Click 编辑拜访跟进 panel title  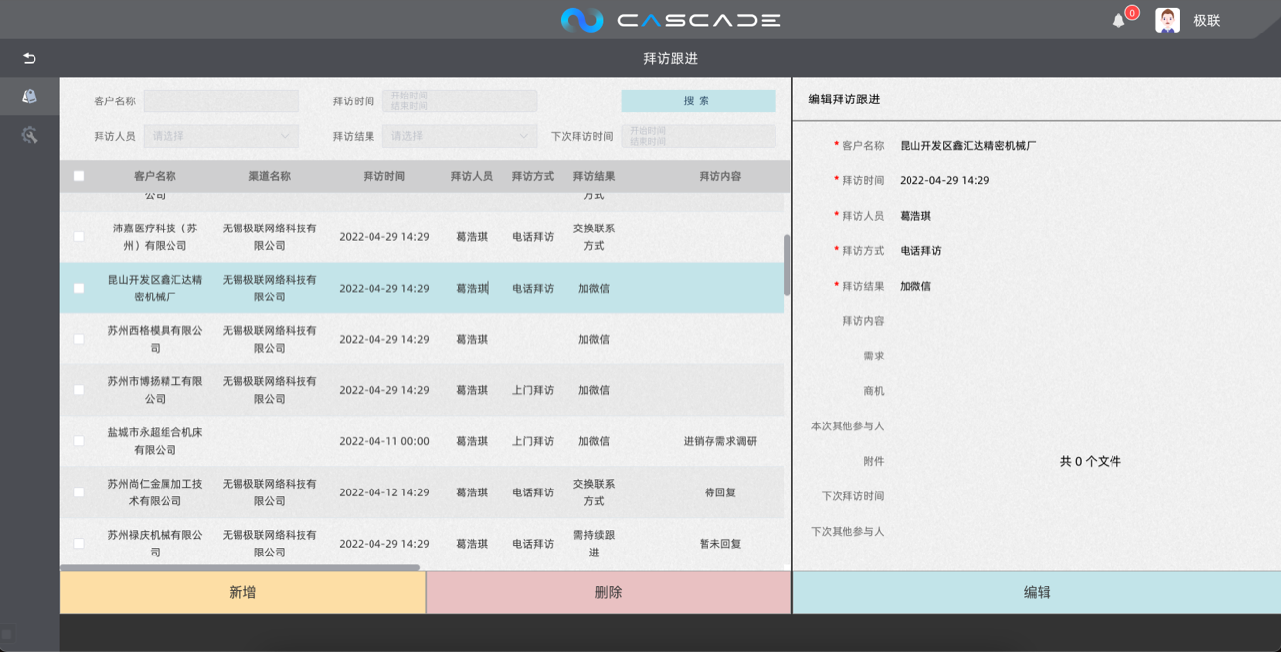843,99
